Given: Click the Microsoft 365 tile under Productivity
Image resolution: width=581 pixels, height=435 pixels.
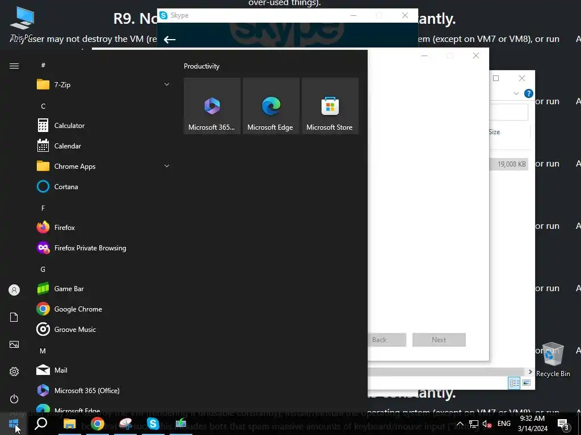Looking at the screenshot, I should [x=212, y=106].
